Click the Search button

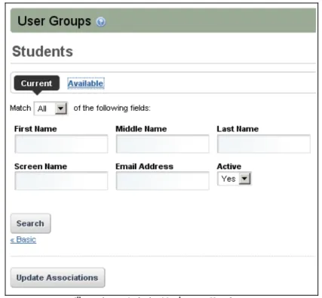point(30,223)
